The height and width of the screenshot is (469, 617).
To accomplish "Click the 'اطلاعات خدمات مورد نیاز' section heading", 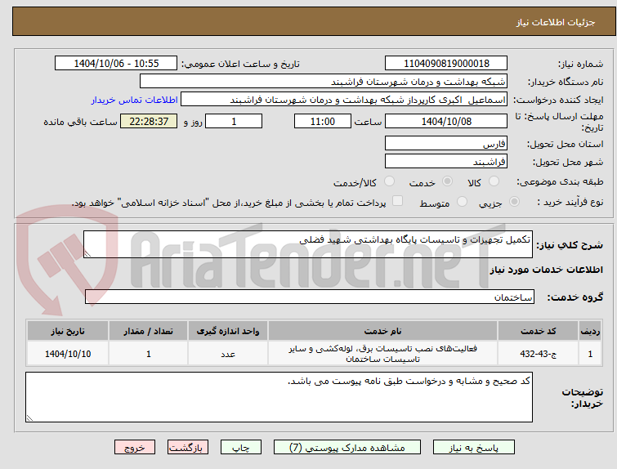I will 546,270.
